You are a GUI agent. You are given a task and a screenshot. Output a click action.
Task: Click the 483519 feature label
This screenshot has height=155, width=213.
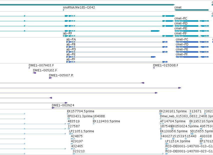click(74, 121)
